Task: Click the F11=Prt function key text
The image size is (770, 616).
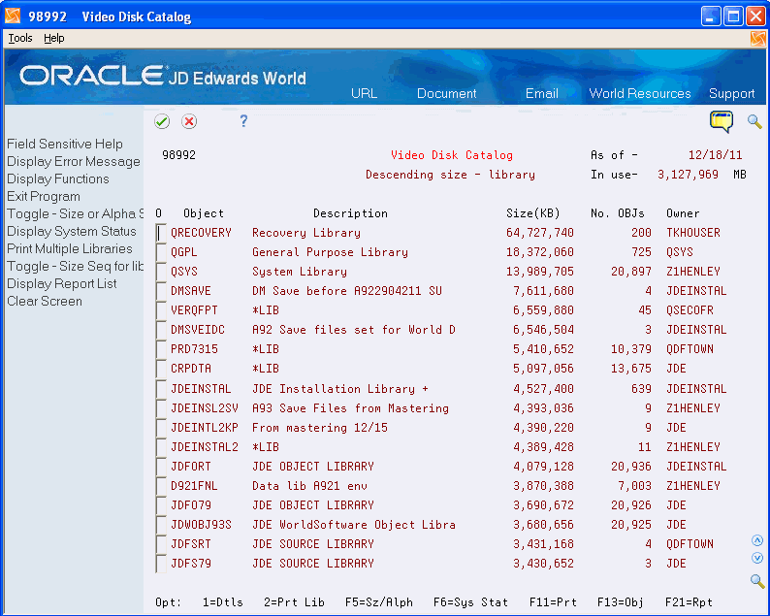Action: coord(553,602)
